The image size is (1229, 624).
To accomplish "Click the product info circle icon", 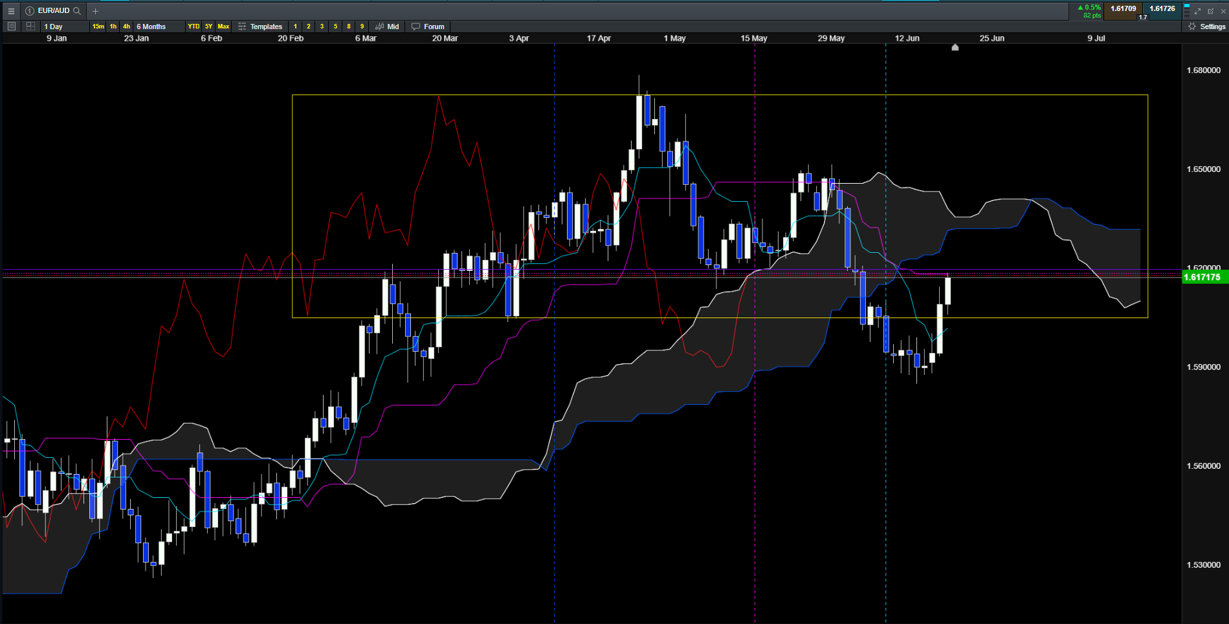I will tap(30, 11).
